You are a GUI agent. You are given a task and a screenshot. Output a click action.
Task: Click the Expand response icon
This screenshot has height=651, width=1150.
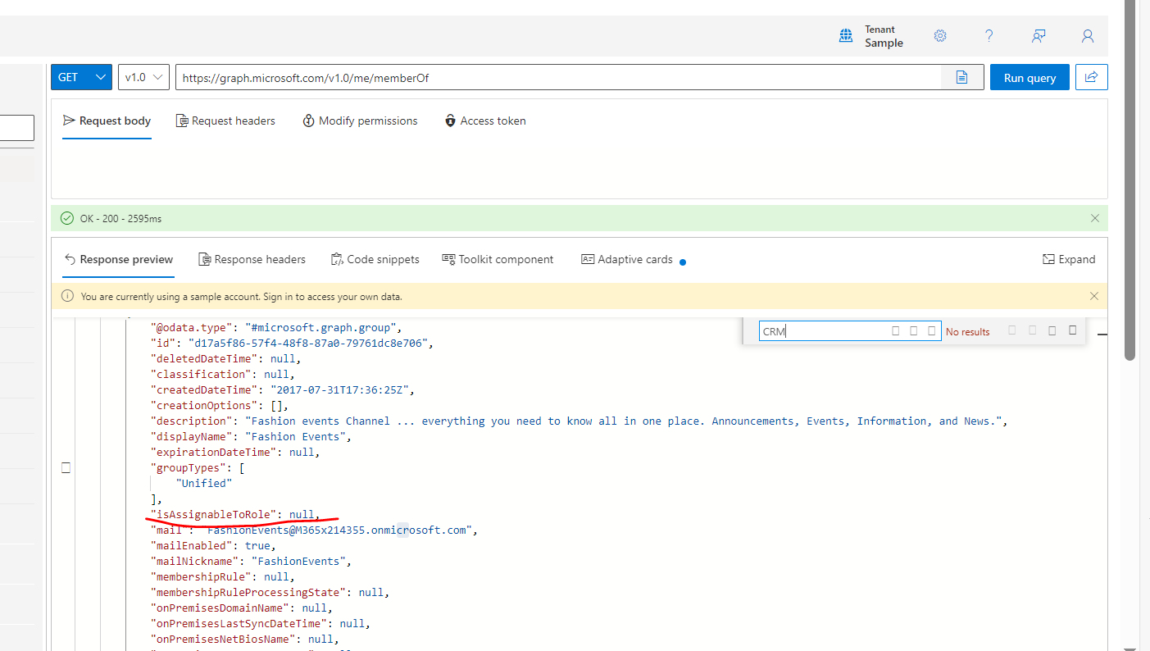(1048, 259)
